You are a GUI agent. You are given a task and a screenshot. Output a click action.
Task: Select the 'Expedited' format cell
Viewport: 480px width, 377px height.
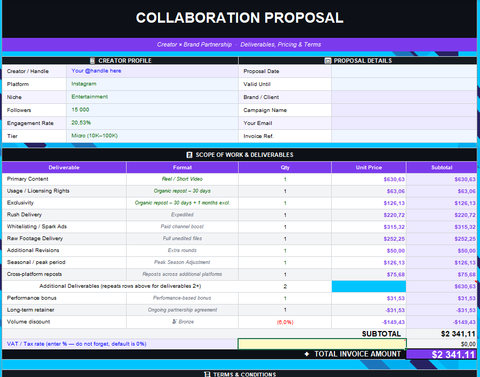182,215
